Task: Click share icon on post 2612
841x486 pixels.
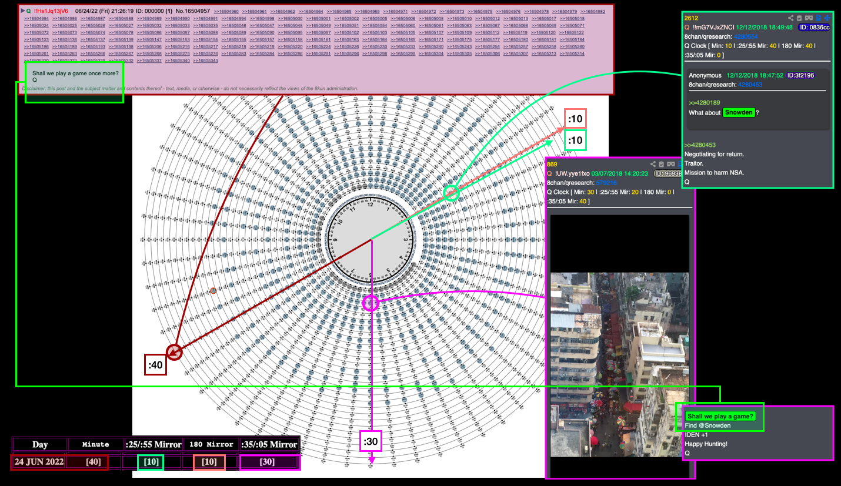Action: (x=791, y=18)
